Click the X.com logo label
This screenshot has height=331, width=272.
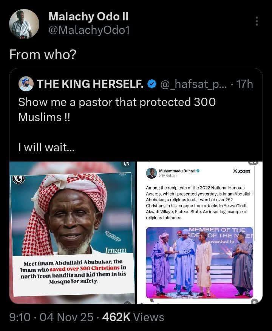click(241, 171)
